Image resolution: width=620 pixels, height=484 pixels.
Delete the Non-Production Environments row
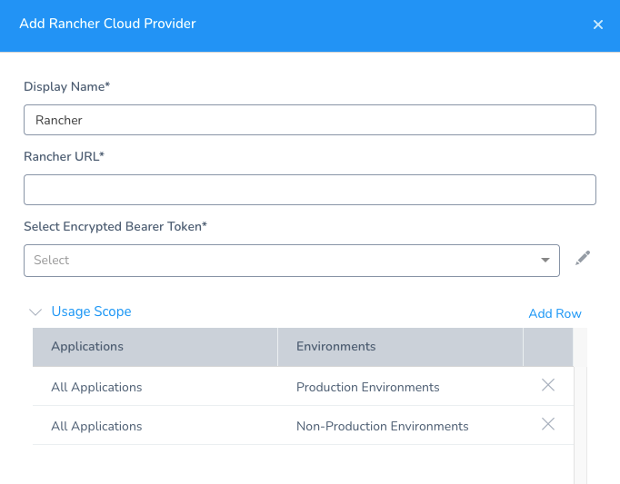coord(547,424)
